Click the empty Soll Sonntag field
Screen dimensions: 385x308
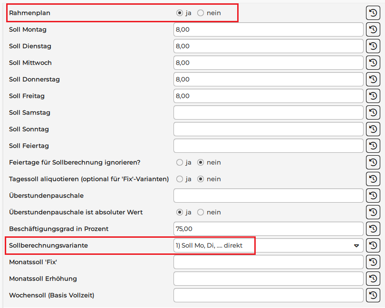268,129
